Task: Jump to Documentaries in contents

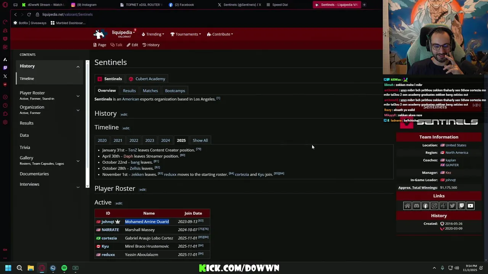Action: [34, 174]
